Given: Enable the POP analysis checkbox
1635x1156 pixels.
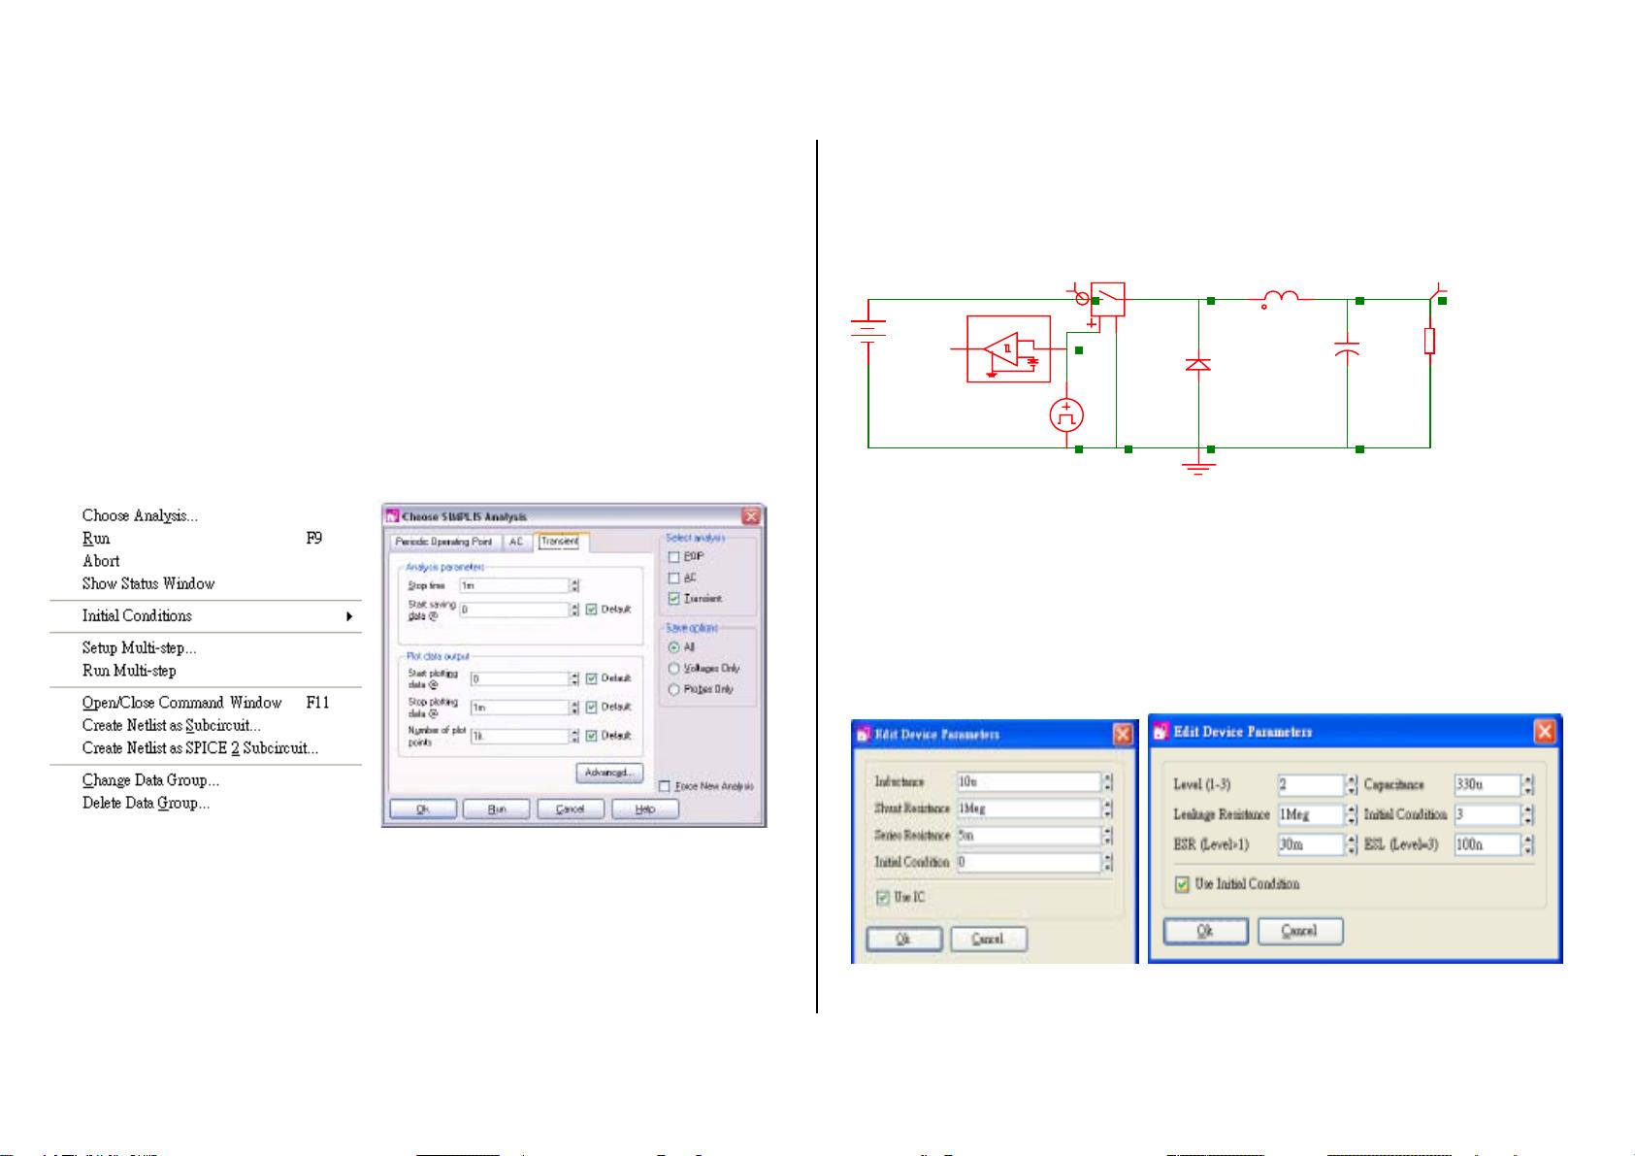Looking at the screenshot, I should [674, 557].
